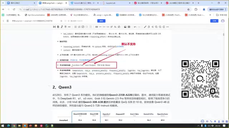Open File Explorer from the taskbar
The height and width of the screenshot is (128, 229).
(19, 126)
